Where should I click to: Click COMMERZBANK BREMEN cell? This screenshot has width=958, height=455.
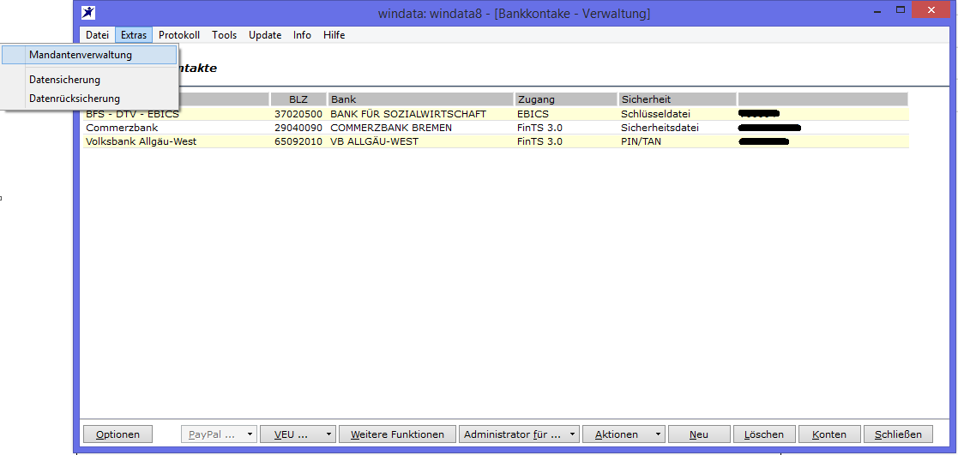coord(391,128)
